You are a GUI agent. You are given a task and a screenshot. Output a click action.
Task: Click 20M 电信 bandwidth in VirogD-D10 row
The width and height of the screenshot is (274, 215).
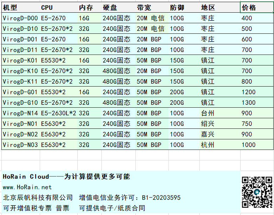(152, 29)
